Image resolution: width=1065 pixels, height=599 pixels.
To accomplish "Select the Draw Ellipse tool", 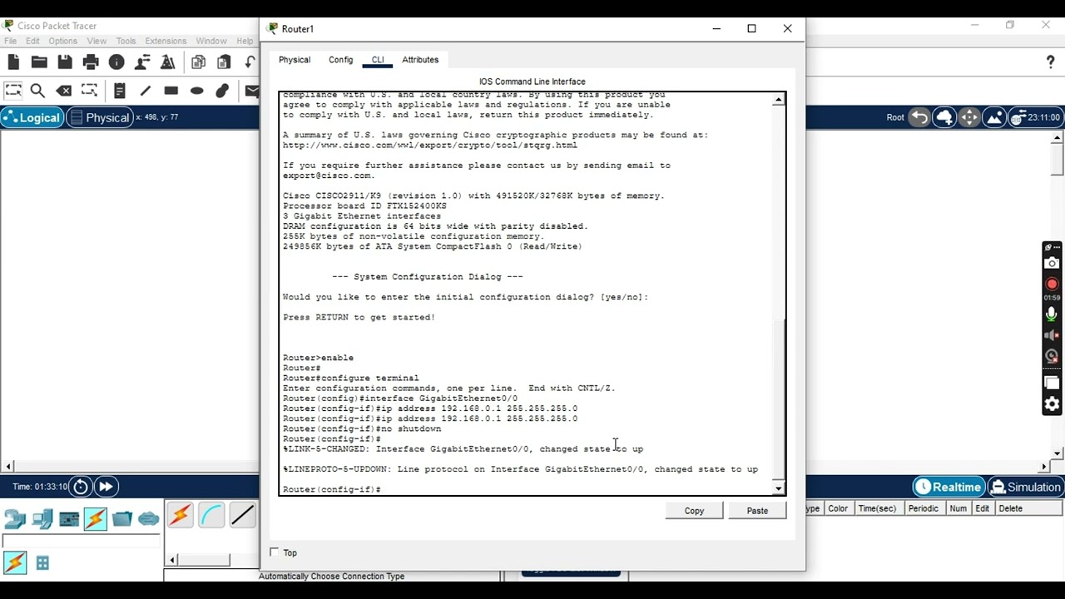I will coord(197,91).
